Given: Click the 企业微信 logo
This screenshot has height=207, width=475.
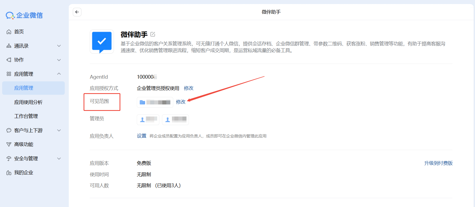Looking at the screenshot, I should point(24,16).
